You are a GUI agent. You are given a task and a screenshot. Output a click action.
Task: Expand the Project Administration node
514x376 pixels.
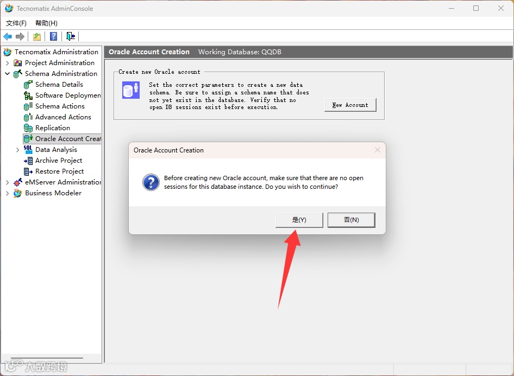pyautogui.click(x=7, y=63)
